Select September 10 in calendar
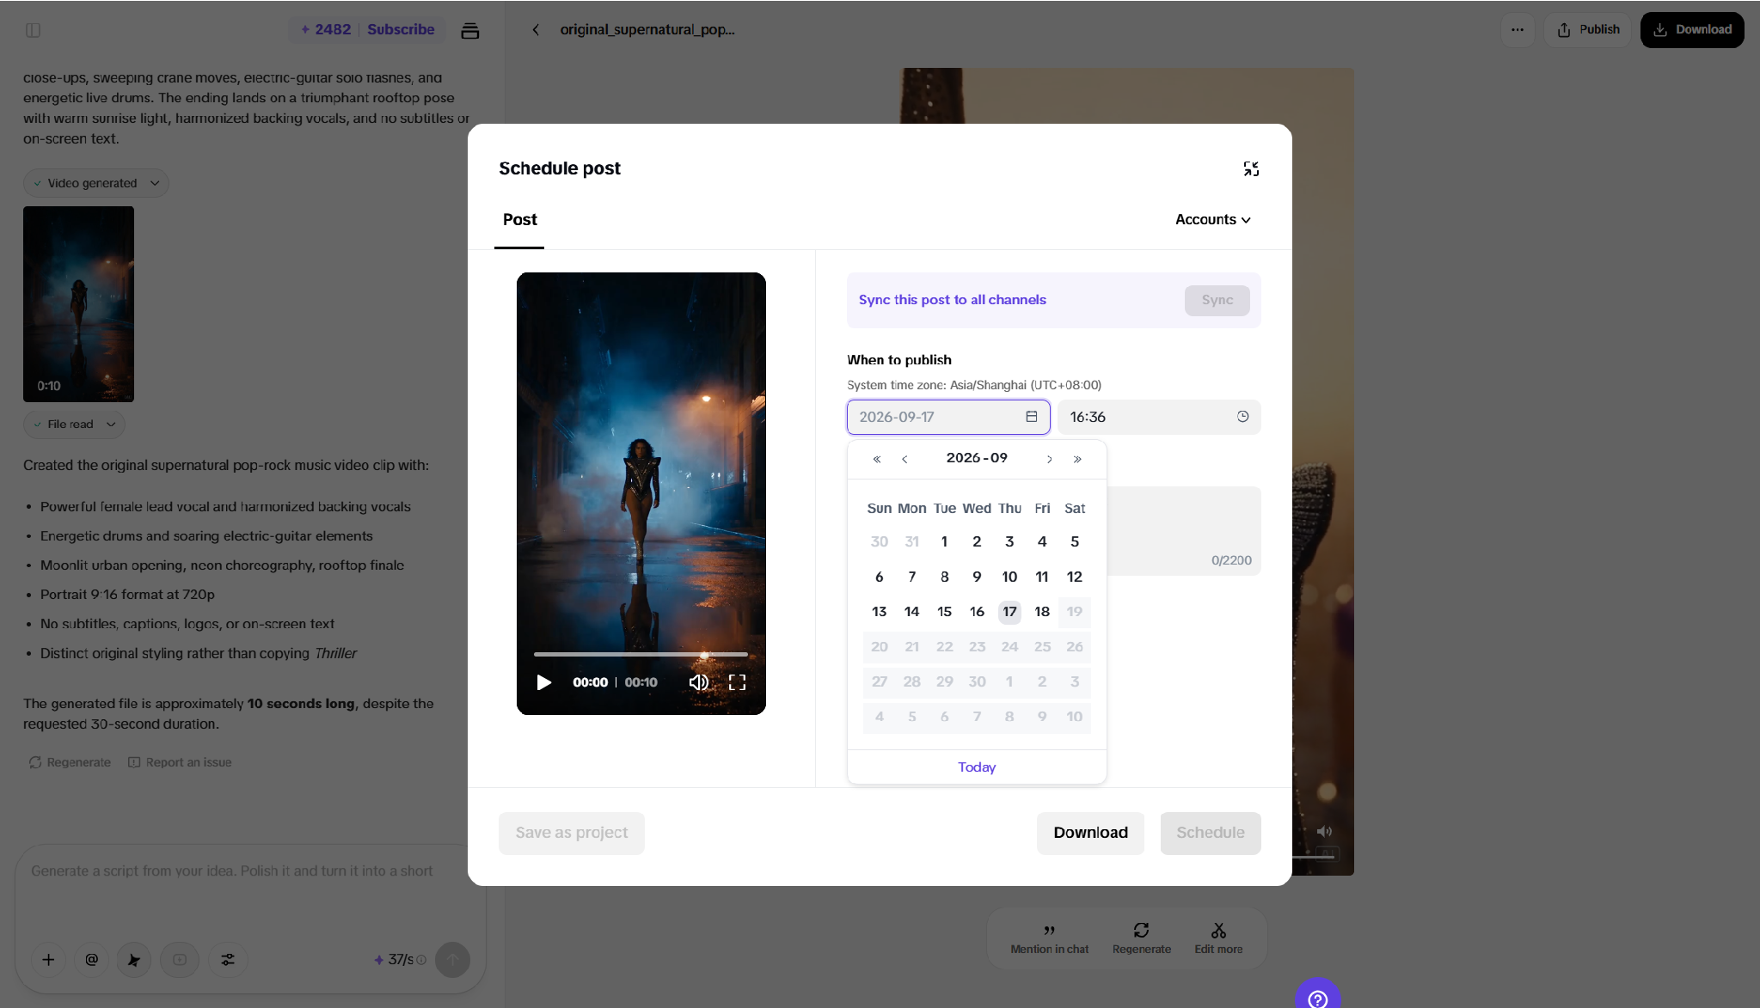Viewport: 1760px width, 1008px height. (x=1009, y=577)
